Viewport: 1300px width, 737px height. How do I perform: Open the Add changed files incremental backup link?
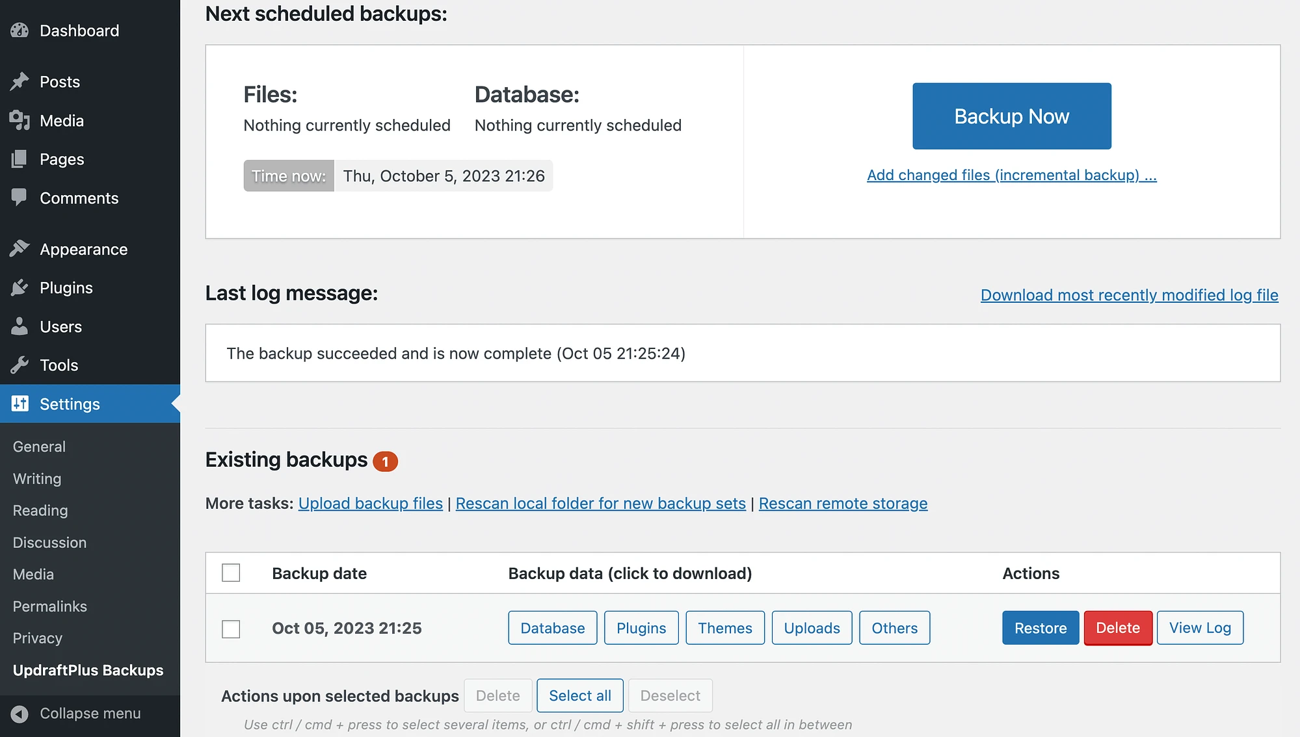pos(1012,174)
